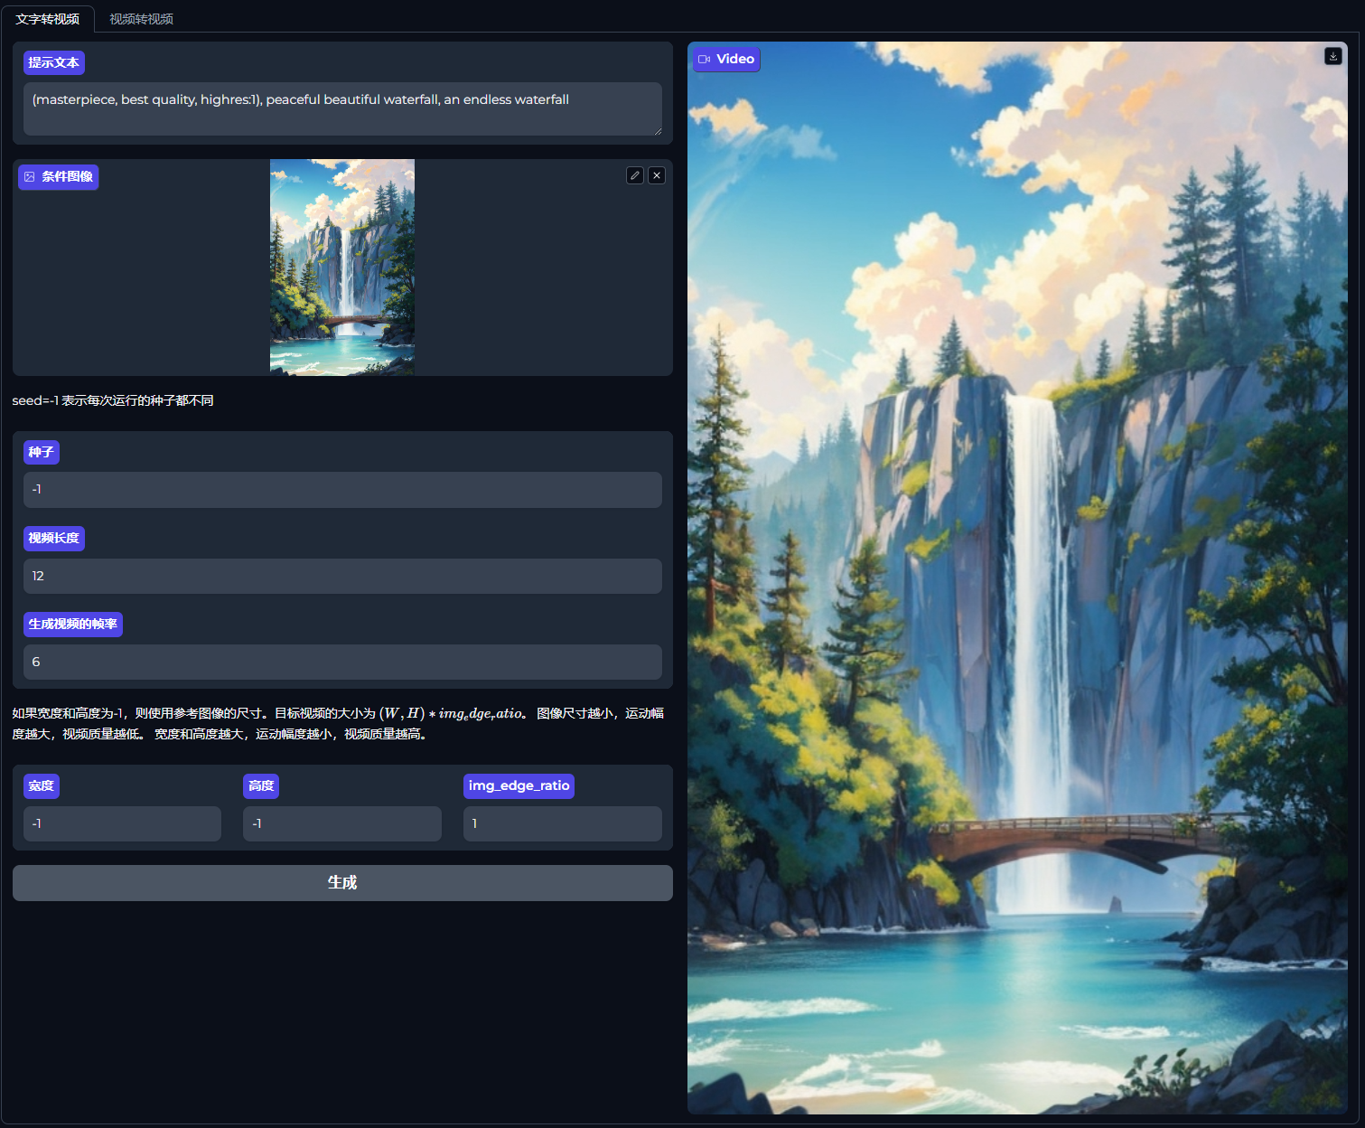Switch to the 视频转视频 tab
Image resolution: width=1365 pixels, height=1128 pixels.
pyautogui.click(x=142, y=19)
